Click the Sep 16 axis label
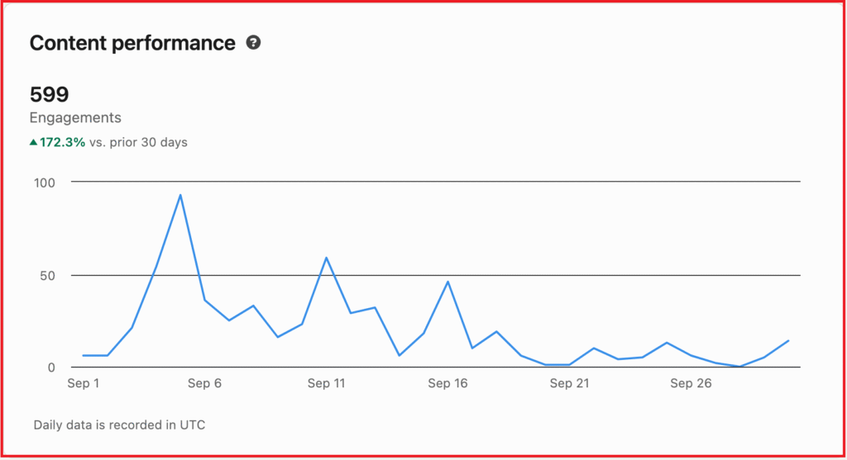This screenshot has height=460, width=847. (x=447, y=383)
